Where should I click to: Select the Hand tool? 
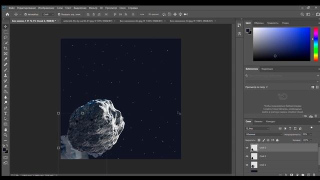coord(5,130)
